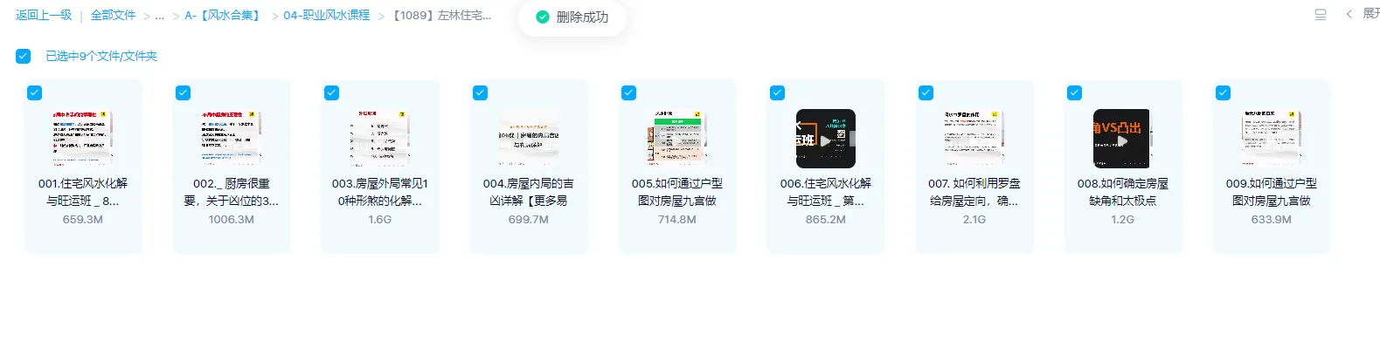Click 已选中9个文件/文件夹 selection label
1380x348 pixels.
click(101, 56)
